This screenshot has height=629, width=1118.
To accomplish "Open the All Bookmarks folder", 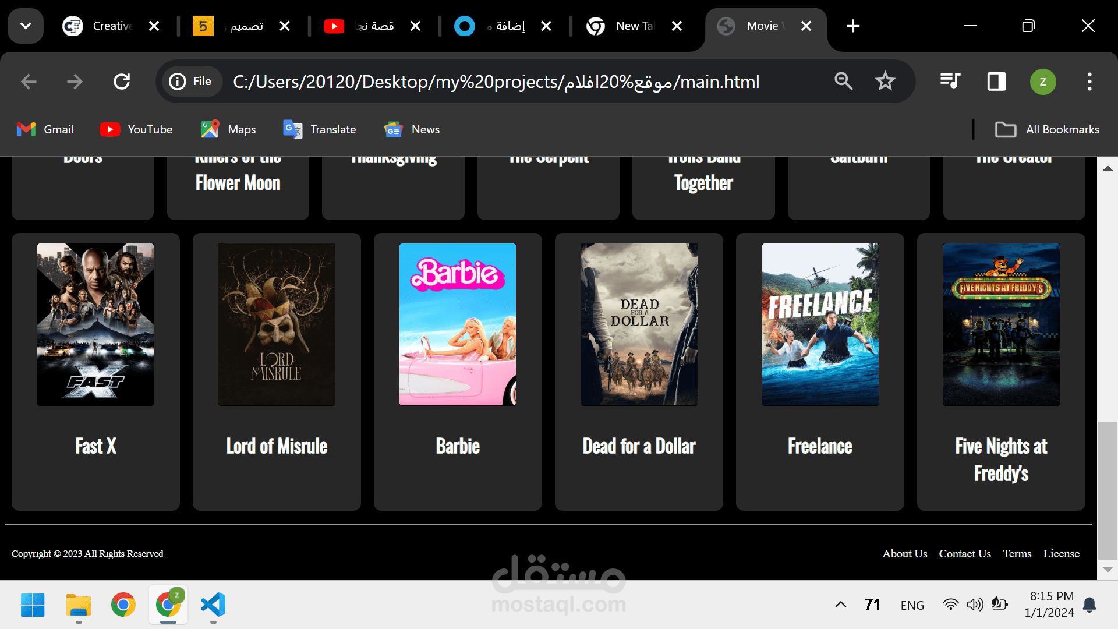I will point(1048,129).
